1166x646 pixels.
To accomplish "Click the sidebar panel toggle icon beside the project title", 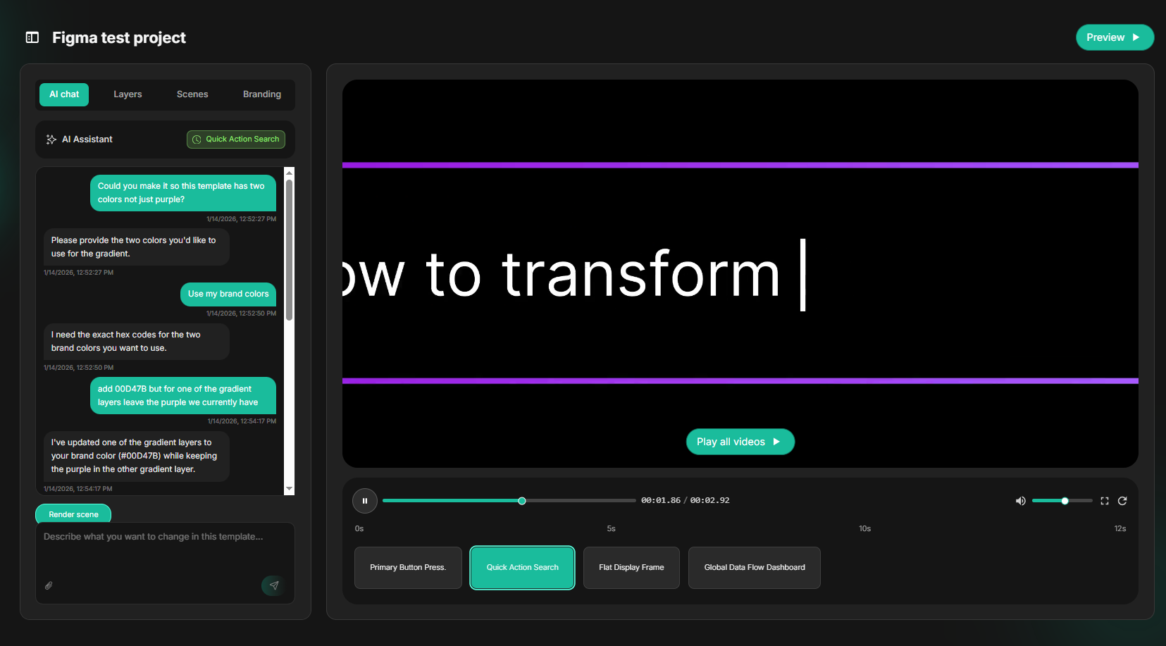I will (x=32, y=37).
